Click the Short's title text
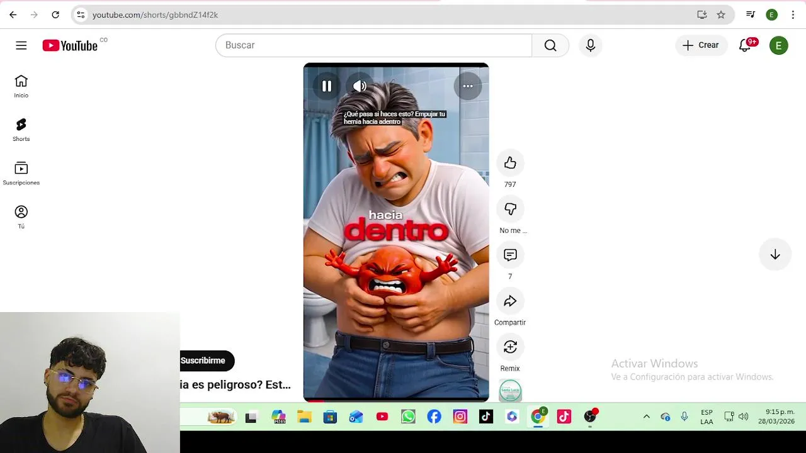806x453 pixels. pos(236,384)
